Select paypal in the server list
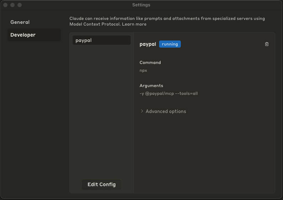 pos(101,40)
